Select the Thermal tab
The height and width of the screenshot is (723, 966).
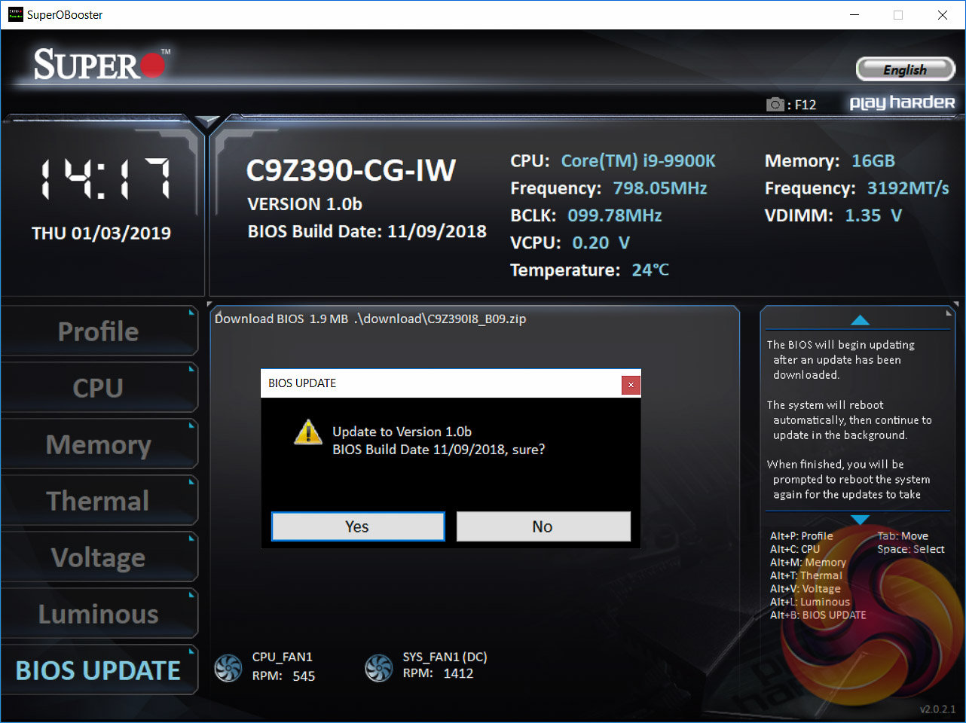tap(99, 501)
